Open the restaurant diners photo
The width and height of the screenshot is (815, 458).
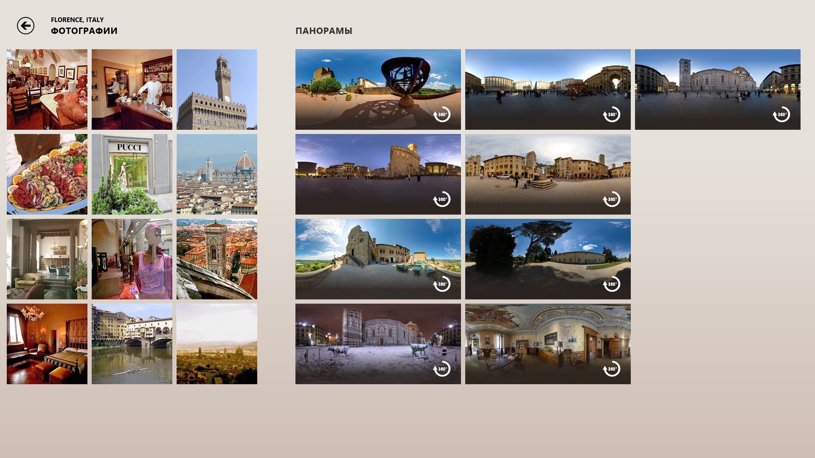(x=47, y=89)
